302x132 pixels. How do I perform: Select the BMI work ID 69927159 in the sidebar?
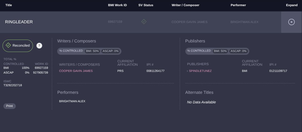(x=41, y=68)
